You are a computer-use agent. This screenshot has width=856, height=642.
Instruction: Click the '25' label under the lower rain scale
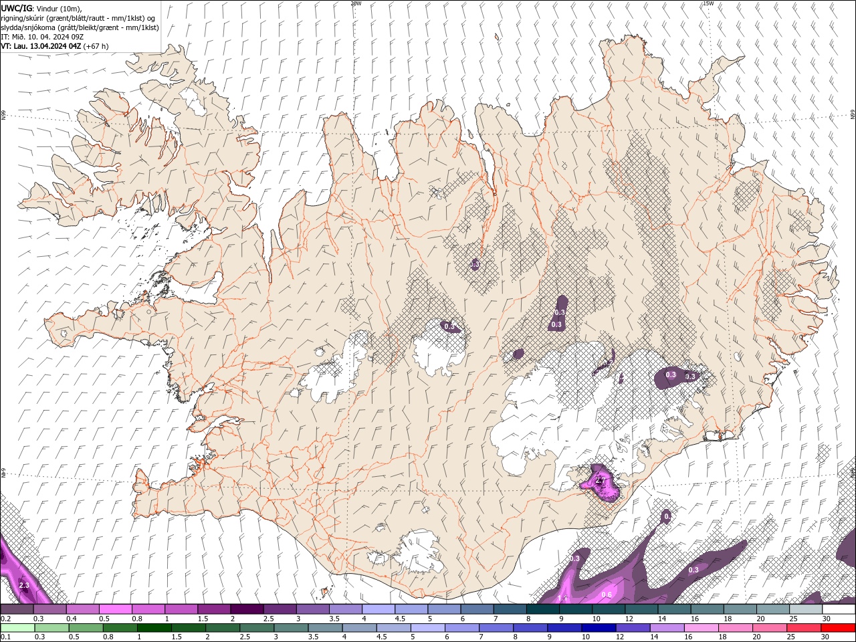[x=791, y=637]
